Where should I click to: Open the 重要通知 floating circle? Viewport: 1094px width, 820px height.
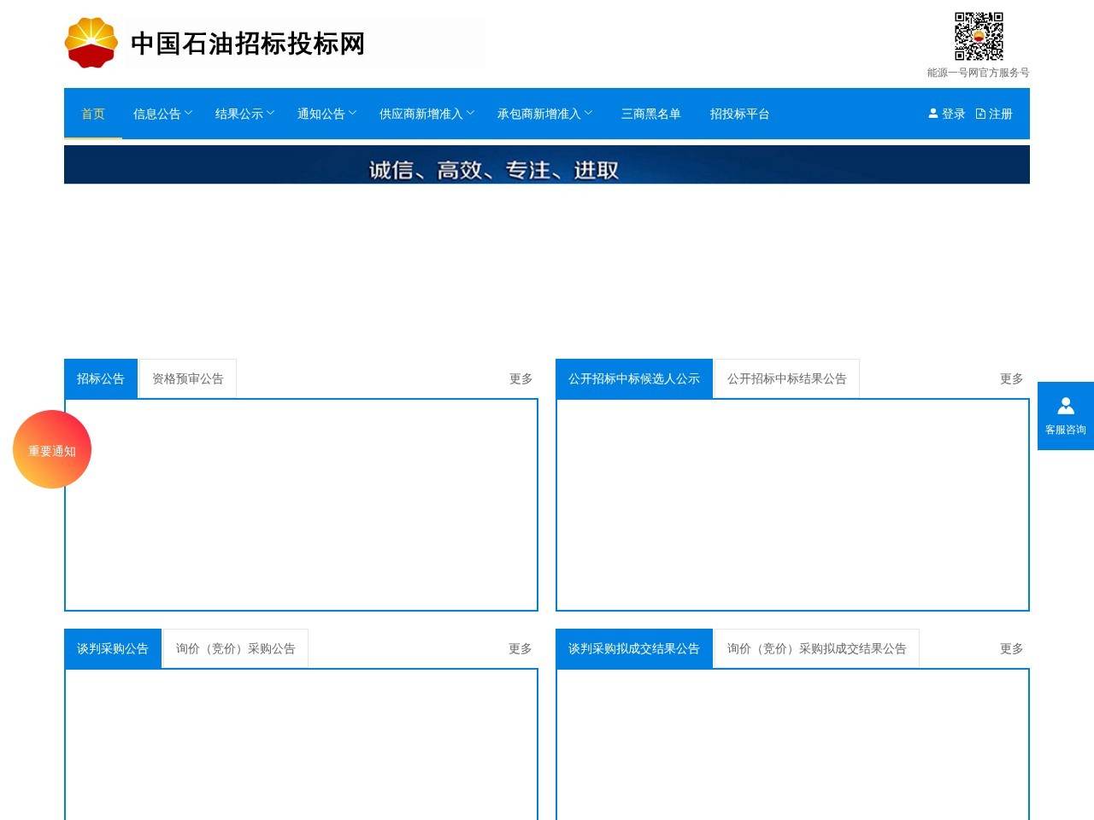tap(52, 449)
